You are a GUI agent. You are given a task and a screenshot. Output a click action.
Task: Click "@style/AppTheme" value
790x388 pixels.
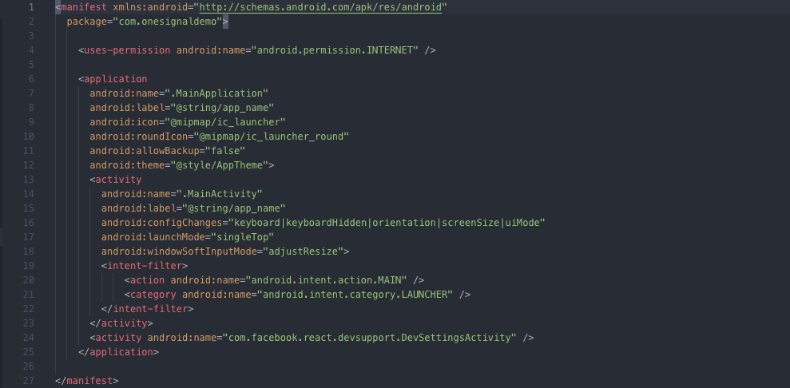[220, 165]
